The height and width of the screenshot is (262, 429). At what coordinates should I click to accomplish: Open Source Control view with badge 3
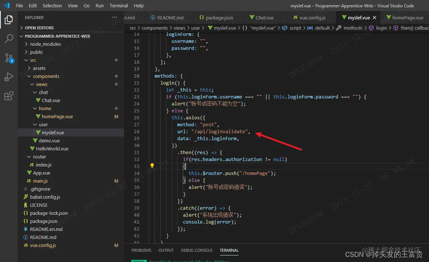[x=9, y=58]
